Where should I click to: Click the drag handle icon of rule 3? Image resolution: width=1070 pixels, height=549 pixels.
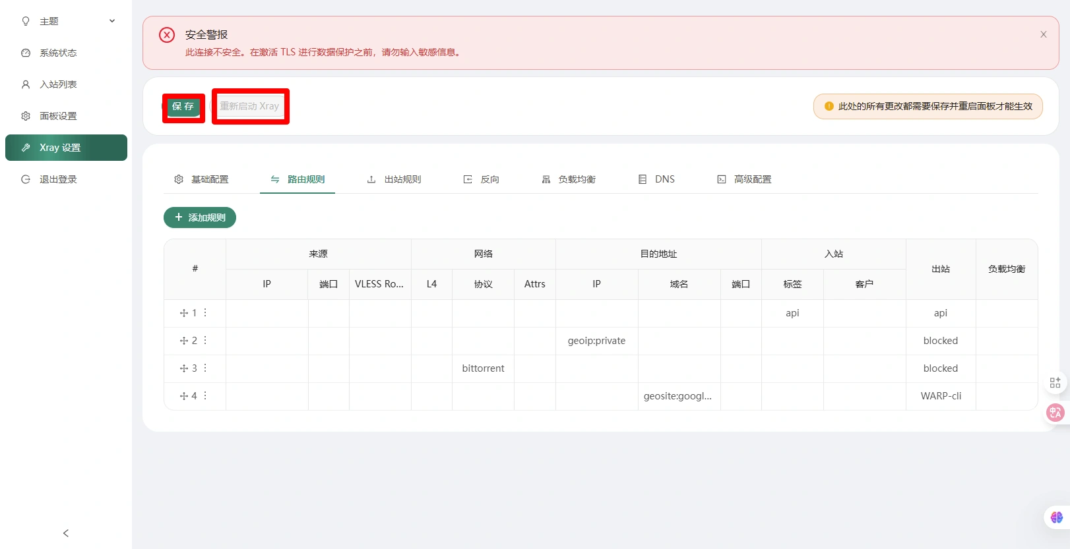pyautogui.click(x=184, y=368)
